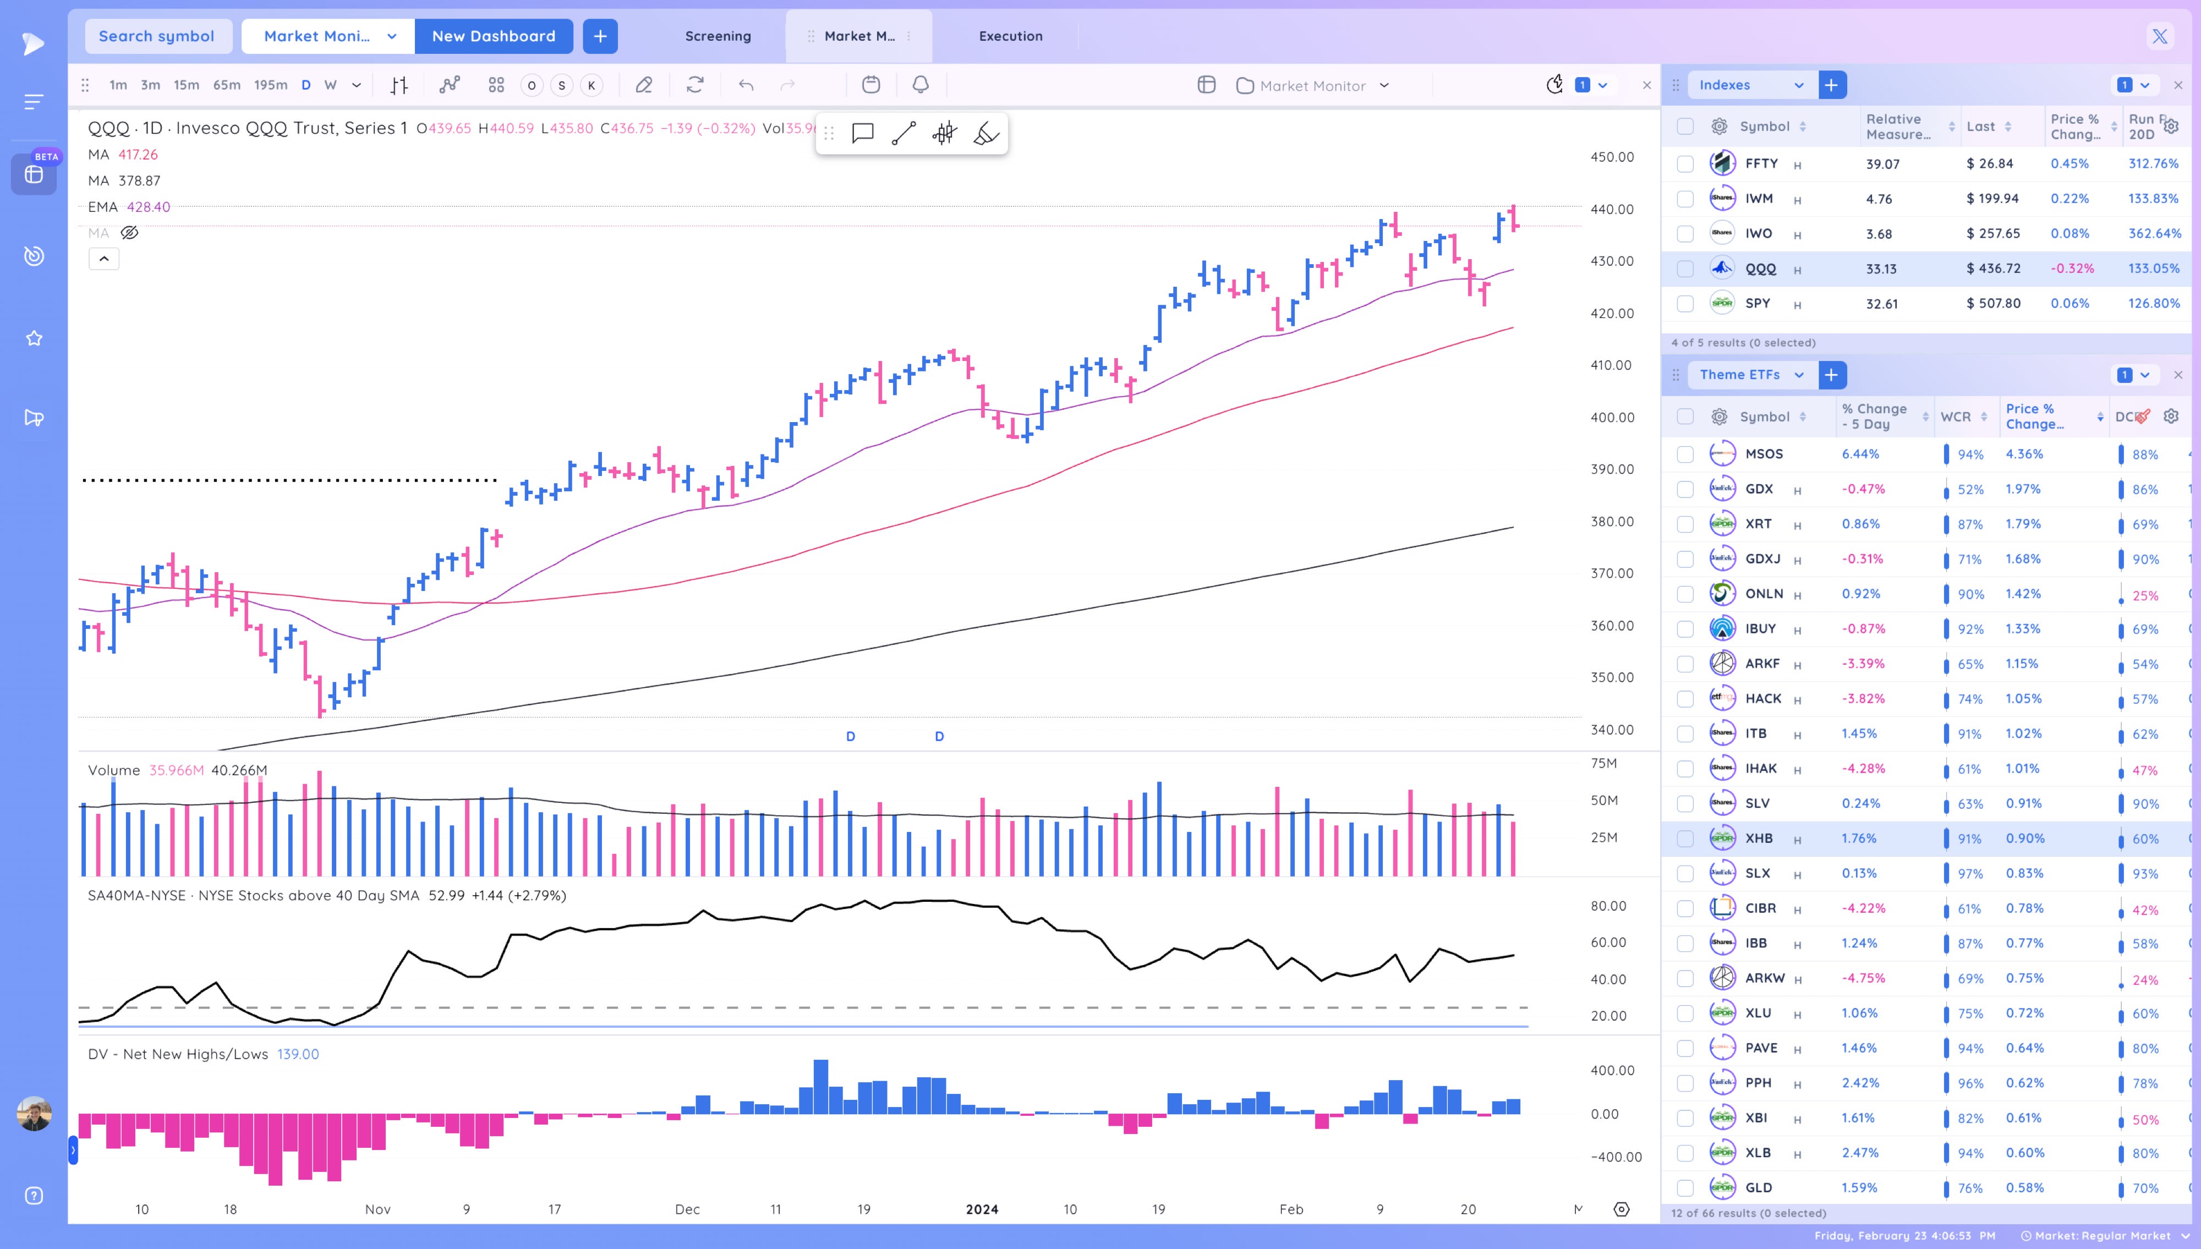
Task: Sort by the WCR column header
Action: 1963,417
